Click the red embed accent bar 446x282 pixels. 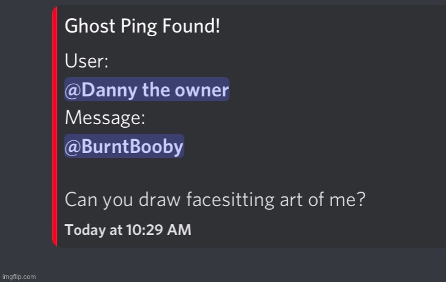pyautogui.click(x=55, y=127)
